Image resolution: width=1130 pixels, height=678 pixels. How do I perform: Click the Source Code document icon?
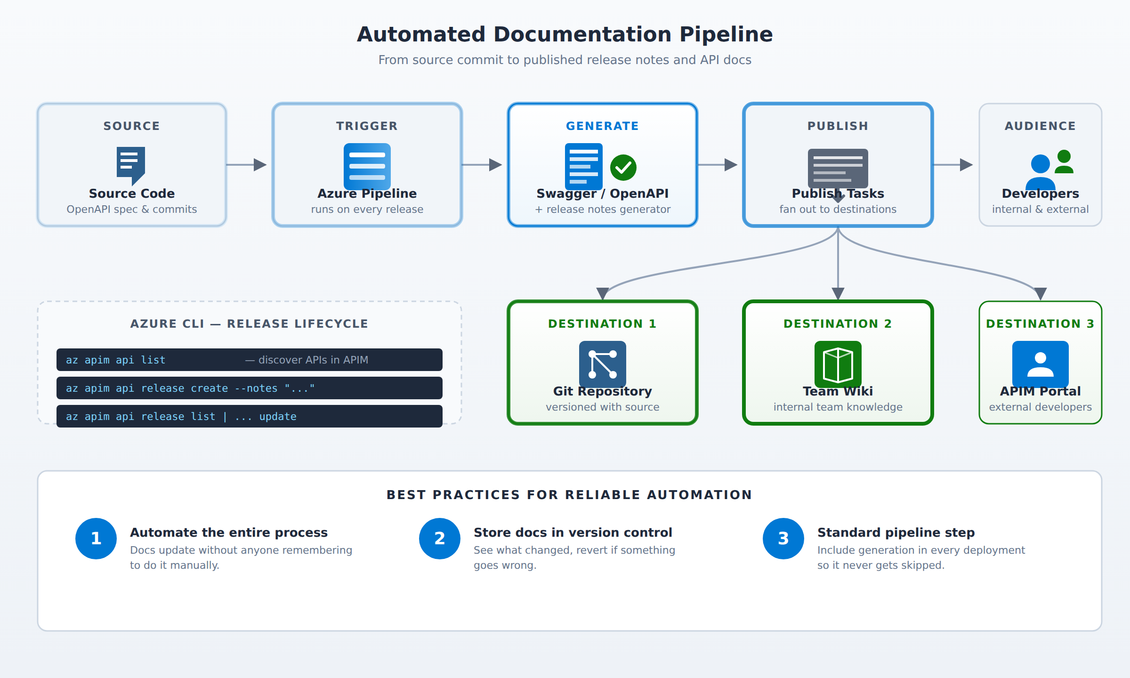click(x=131, y=166)
